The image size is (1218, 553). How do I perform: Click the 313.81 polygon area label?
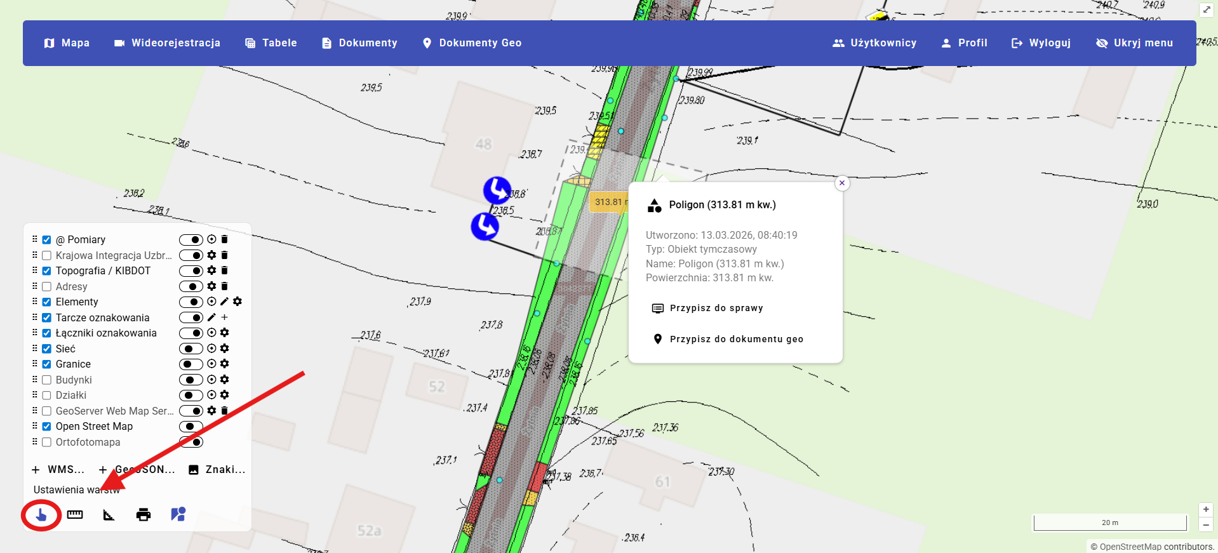[x=609, y=203]
